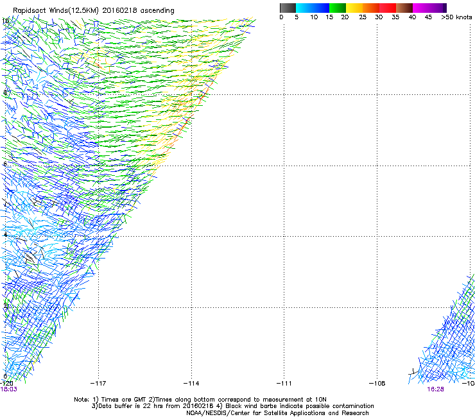
Task: Click the cyan-blue 5-15 knots legend segment
Action: [x=313, y=8]
